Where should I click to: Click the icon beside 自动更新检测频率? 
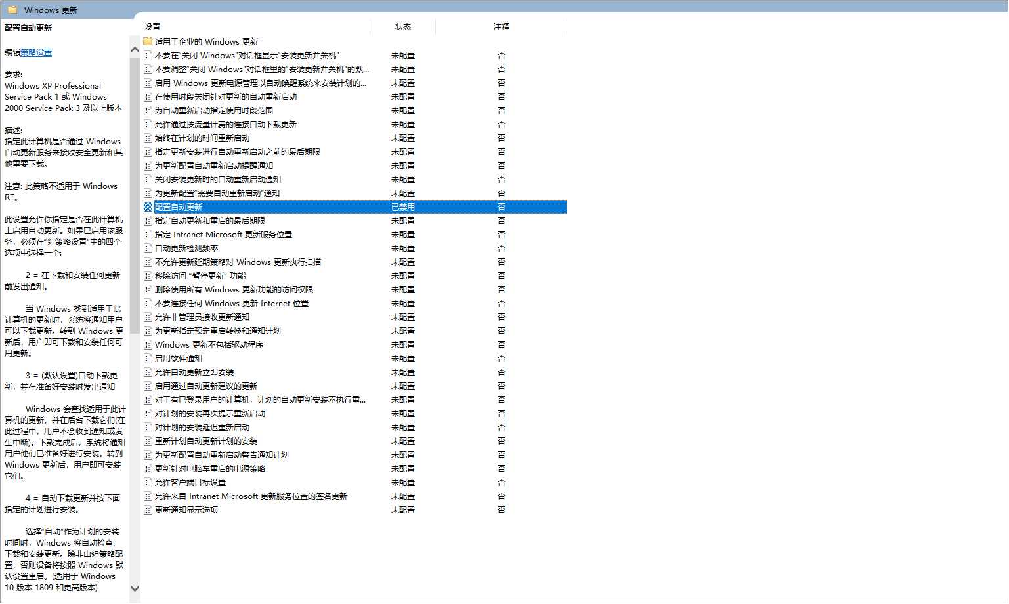pos(148,248)
